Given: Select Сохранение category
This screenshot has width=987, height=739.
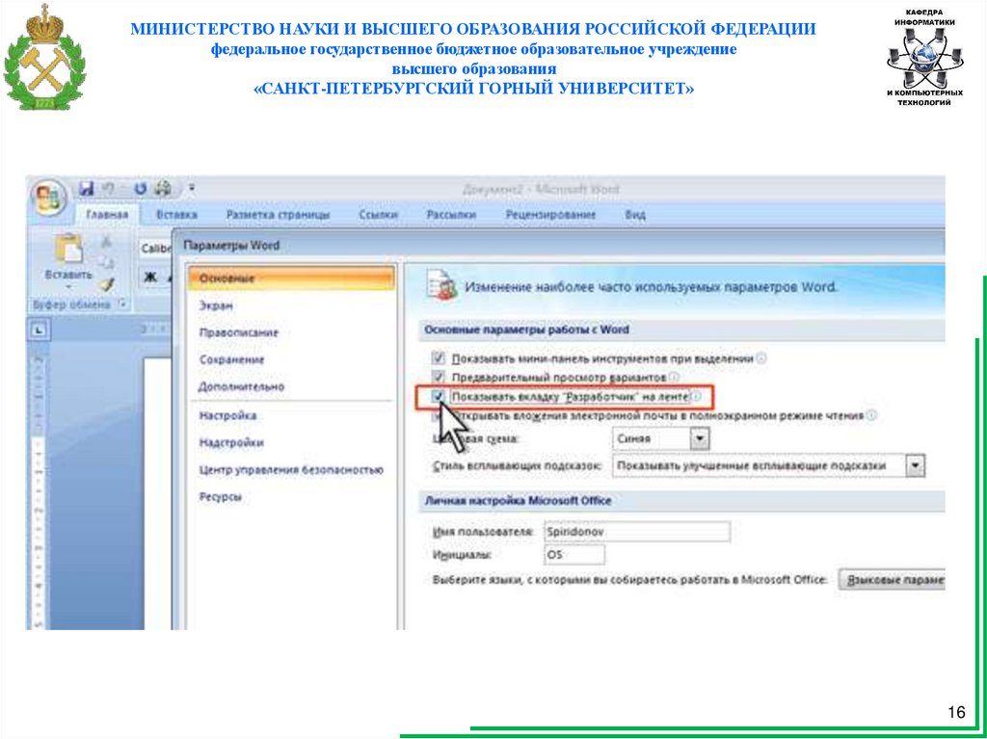Looking at the screenshot, I should point(231,359).
